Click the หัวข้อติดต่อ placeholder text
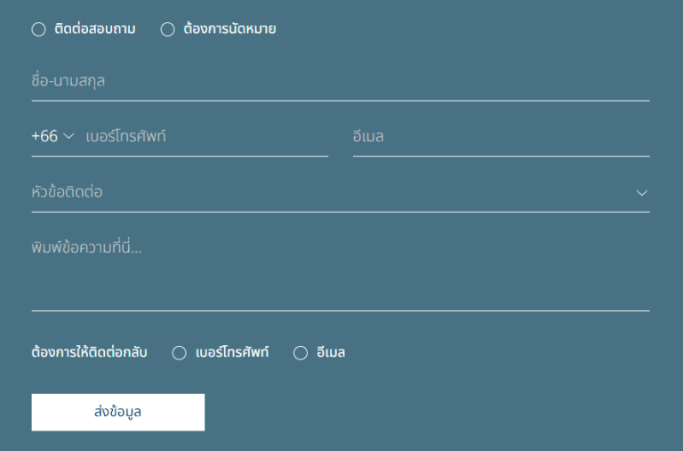Image resolution: width=683 pixels, height=451 pixels. (x=67, y=192)
